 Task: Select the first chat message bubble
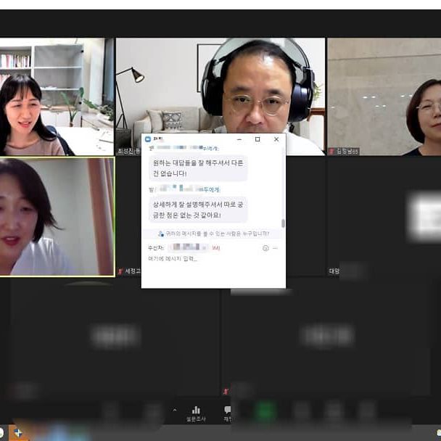click(198, 168)
